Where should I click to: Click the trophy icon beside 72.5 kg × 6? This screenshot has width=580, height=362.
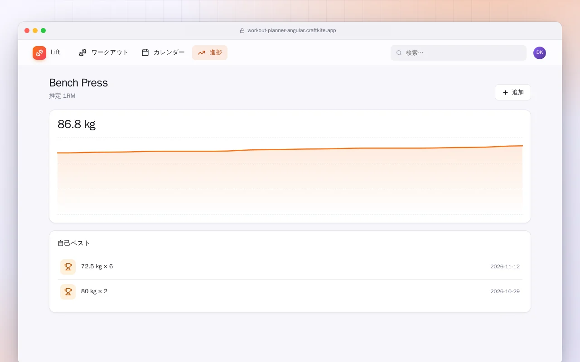point(68,267)
